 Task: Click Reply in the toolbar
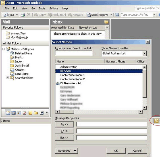coord(40,15)
